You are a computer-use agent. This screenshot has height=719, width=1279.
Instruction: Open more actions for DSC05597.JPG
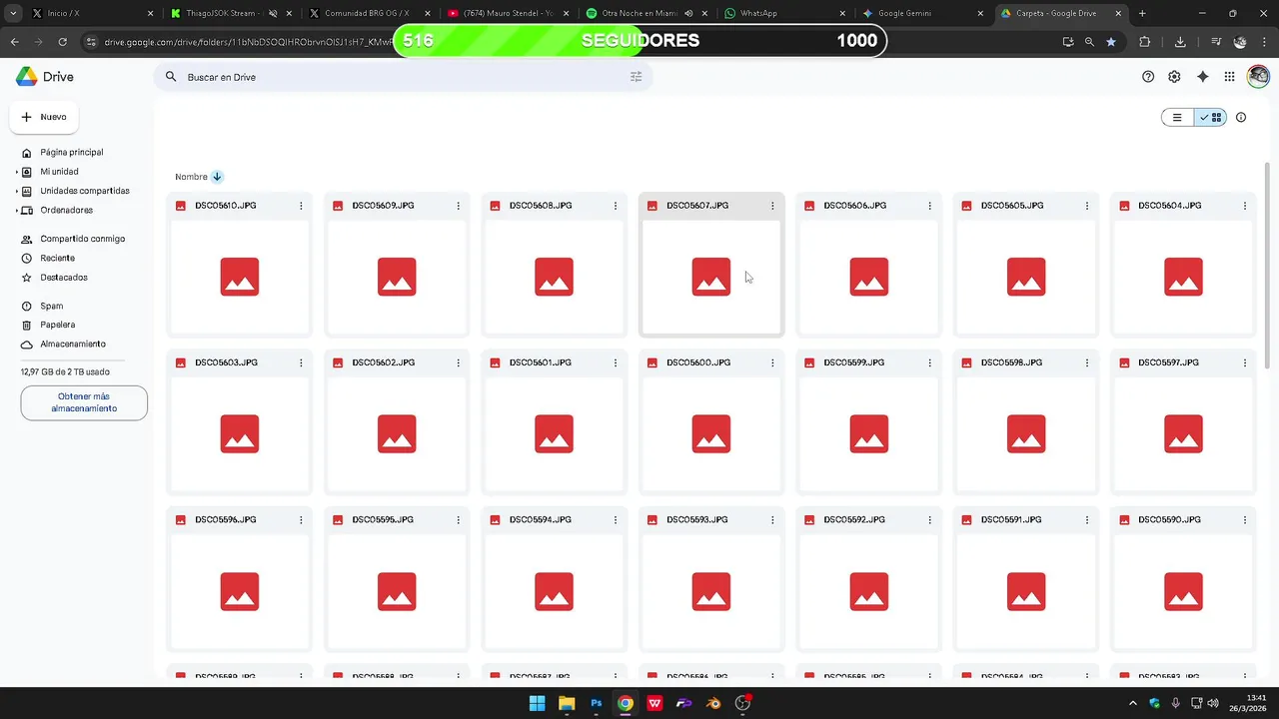point(1244,362)
